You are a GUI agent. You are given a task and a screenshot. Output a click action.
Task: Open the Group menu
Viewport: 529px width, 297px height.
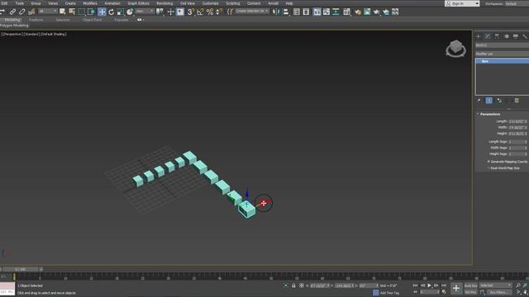click(36, 3)
